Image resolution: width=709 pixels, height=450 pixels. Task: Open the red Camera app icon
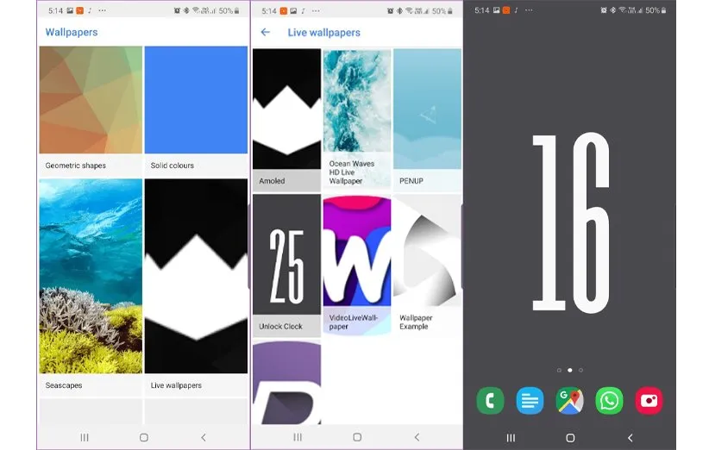649,400
